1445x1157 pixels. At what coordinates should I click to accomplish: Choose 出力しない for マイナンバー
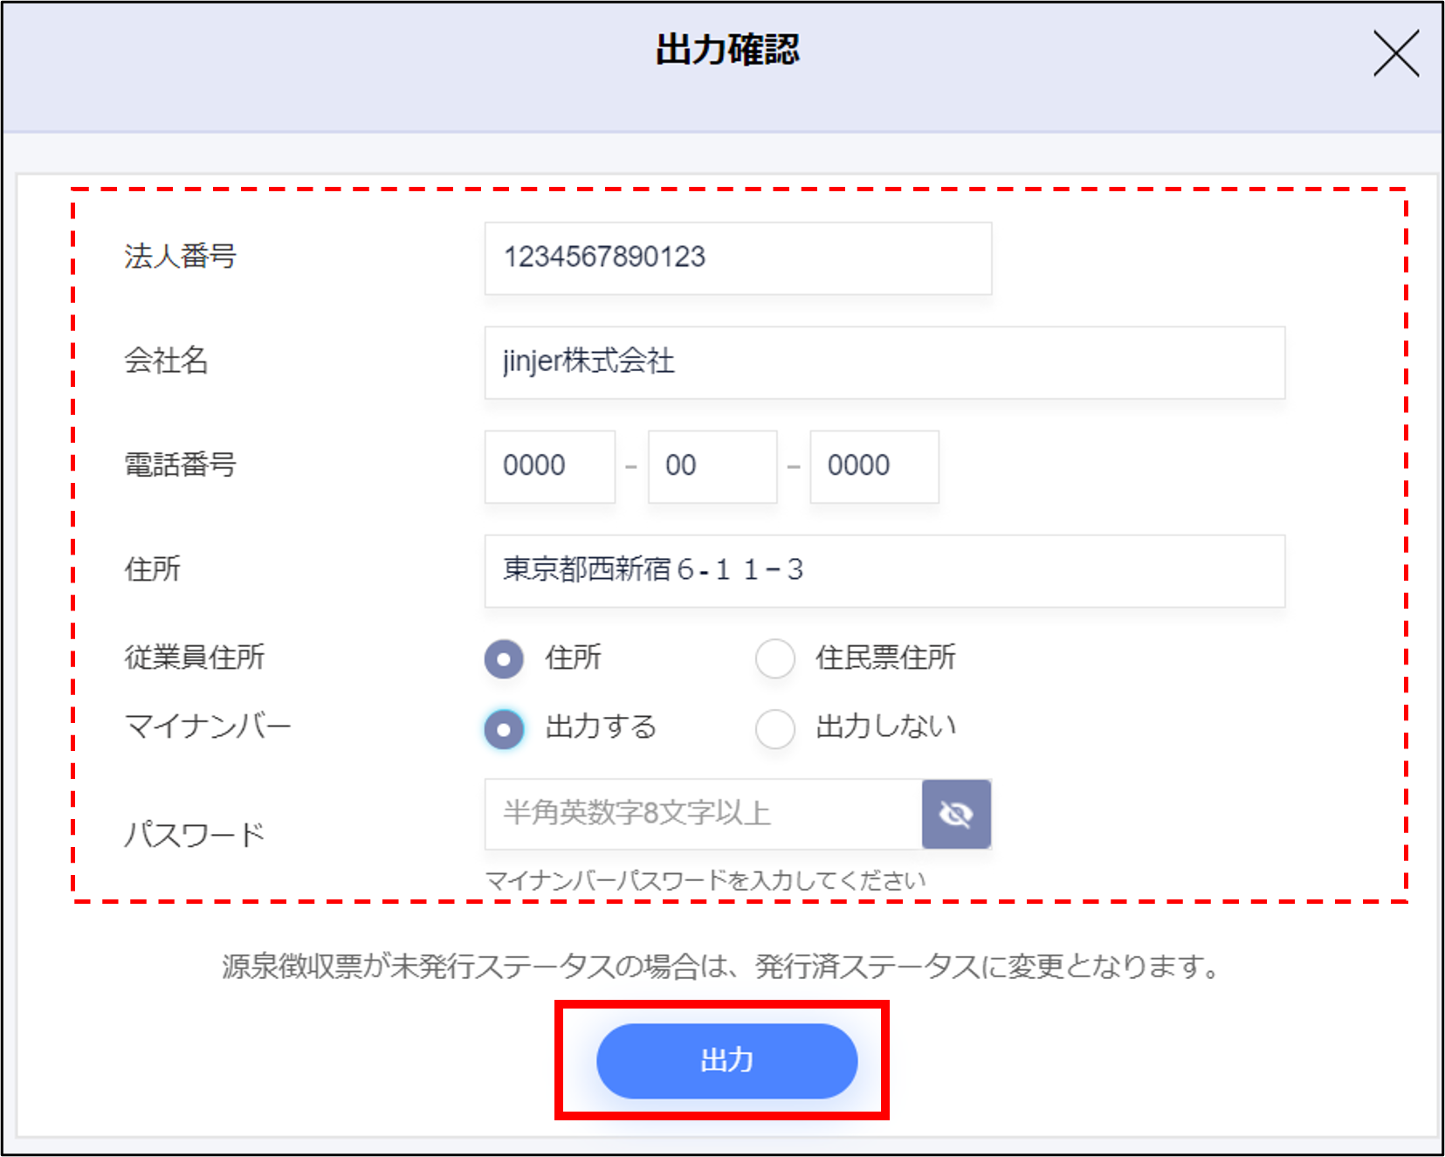(x=774, y=728)
